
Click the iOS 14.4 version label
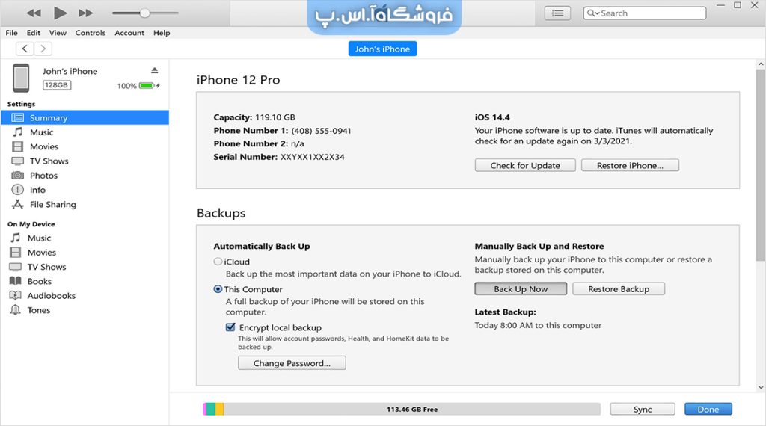[x=492, y=117]
